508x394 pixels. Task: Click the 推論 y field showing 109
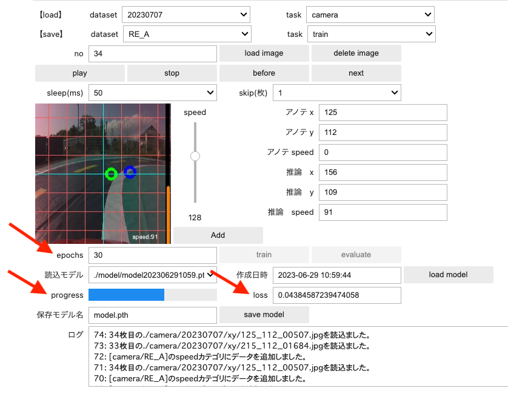tap(383, 192)
